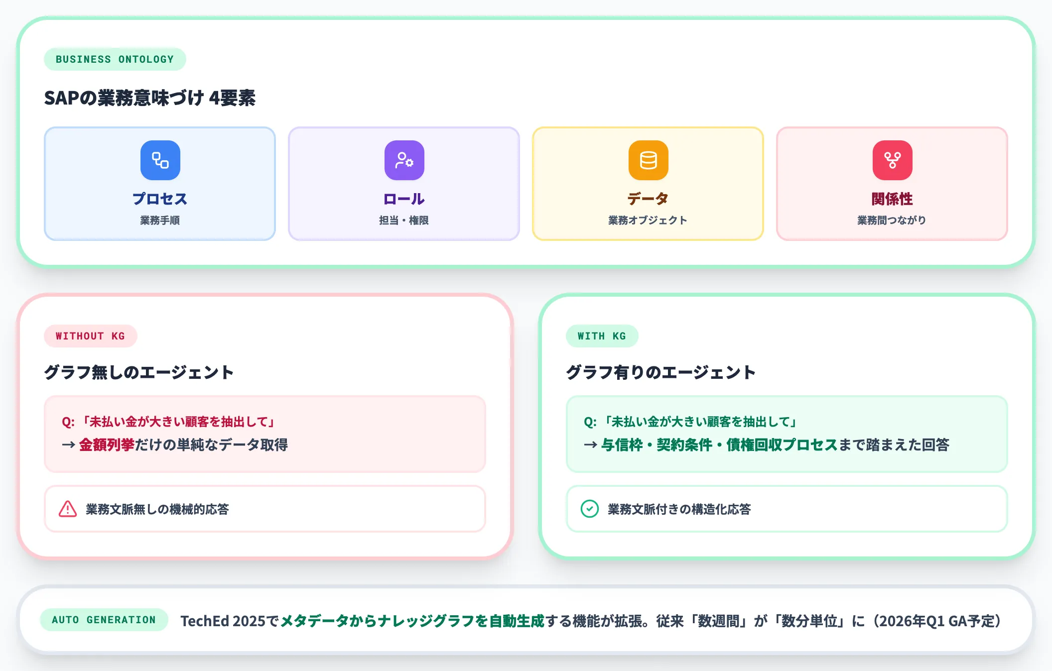Click the プロセス card title
The height and width of the screenshot is (671, 1052).
[160, 199]
